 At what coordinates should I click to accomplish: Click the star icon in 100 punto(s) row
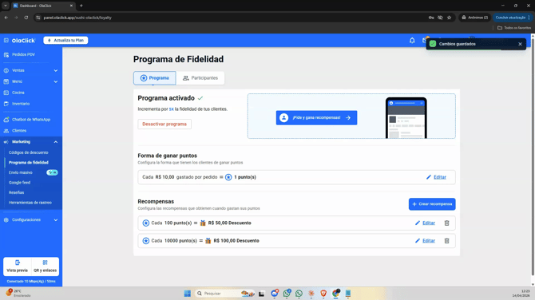coord(145,223)
